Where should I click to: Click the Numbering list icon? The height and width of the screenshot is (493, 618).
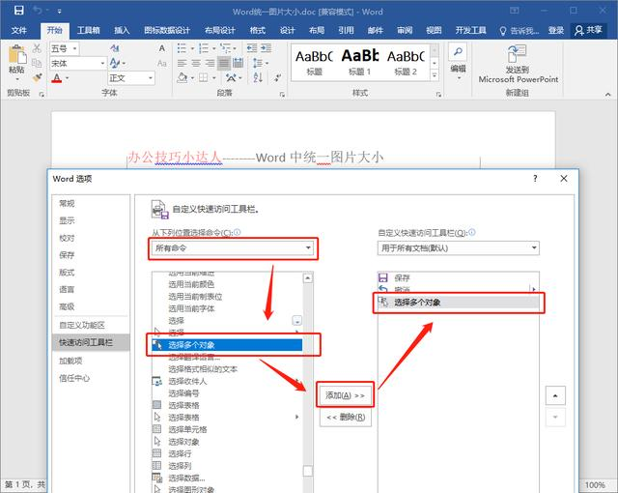pos(204,48)
